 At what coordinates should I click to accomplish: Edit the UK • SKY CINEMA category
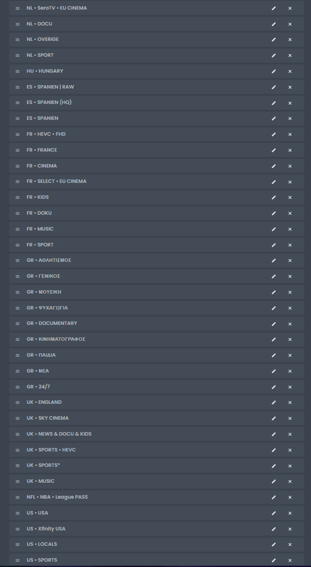click(274, 418)
